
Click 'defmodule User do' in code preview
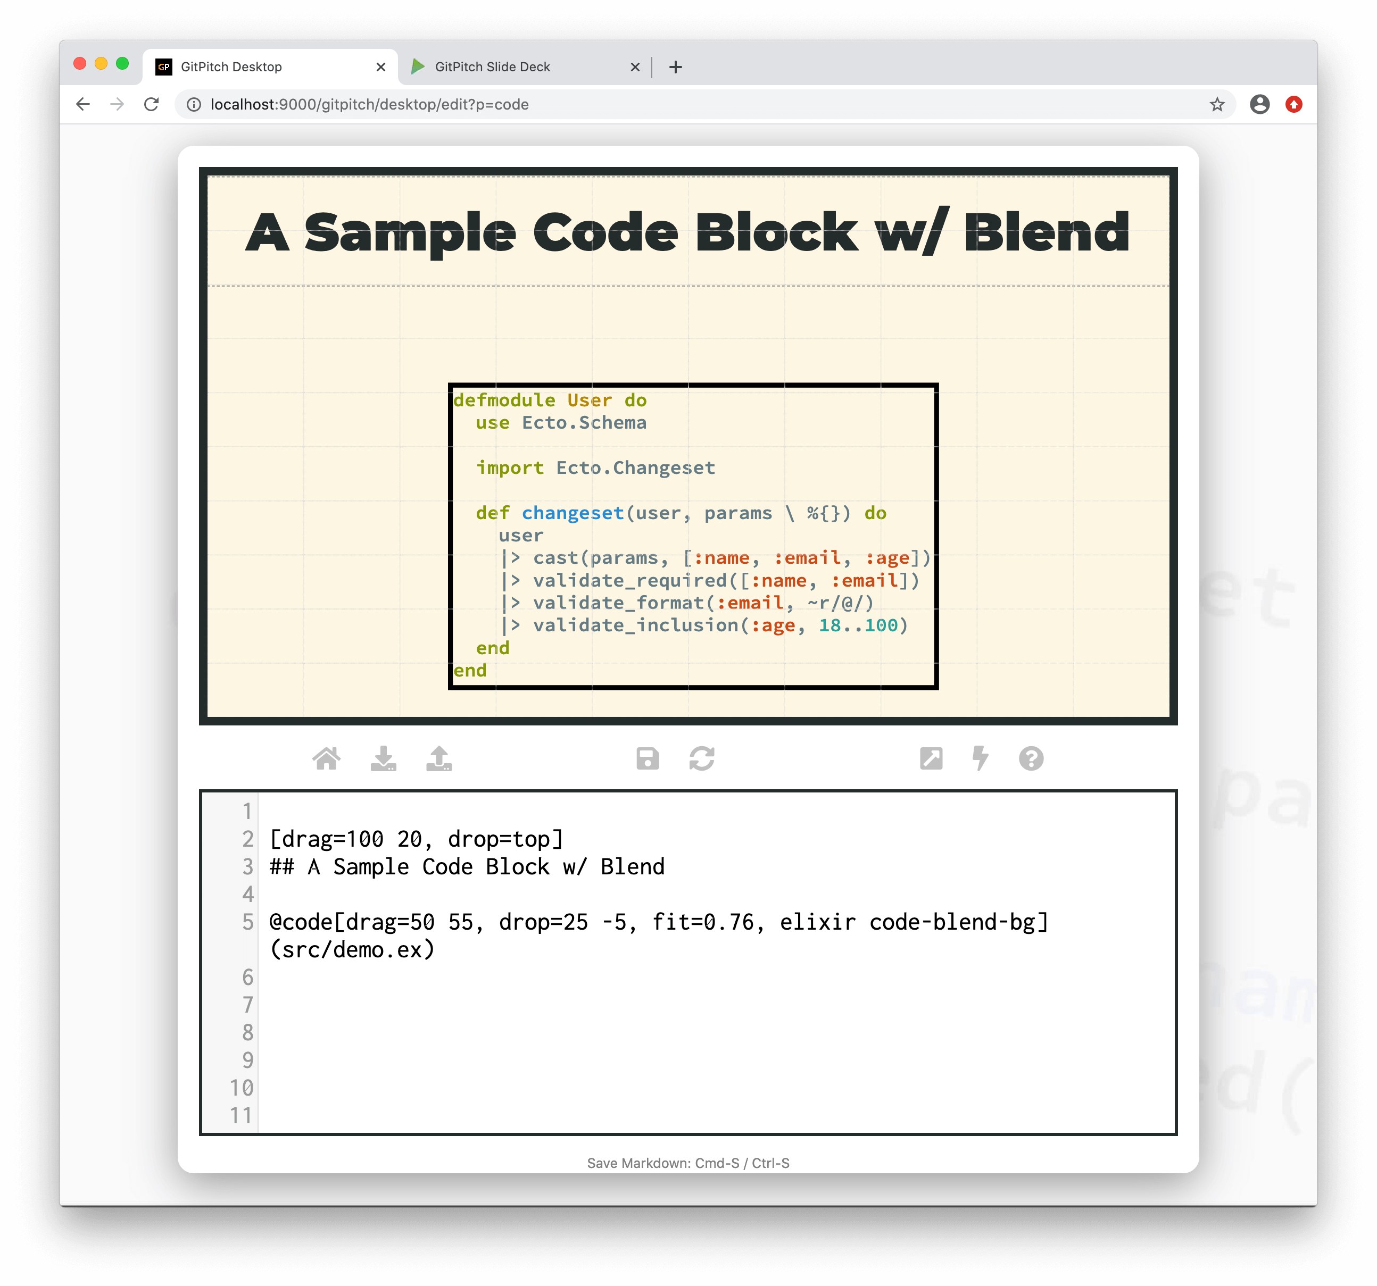click(x=549, y=400)
